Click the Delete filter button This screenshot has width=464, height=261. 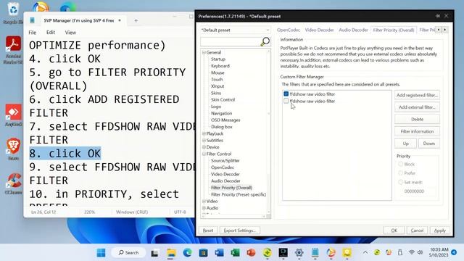point(417,119)
